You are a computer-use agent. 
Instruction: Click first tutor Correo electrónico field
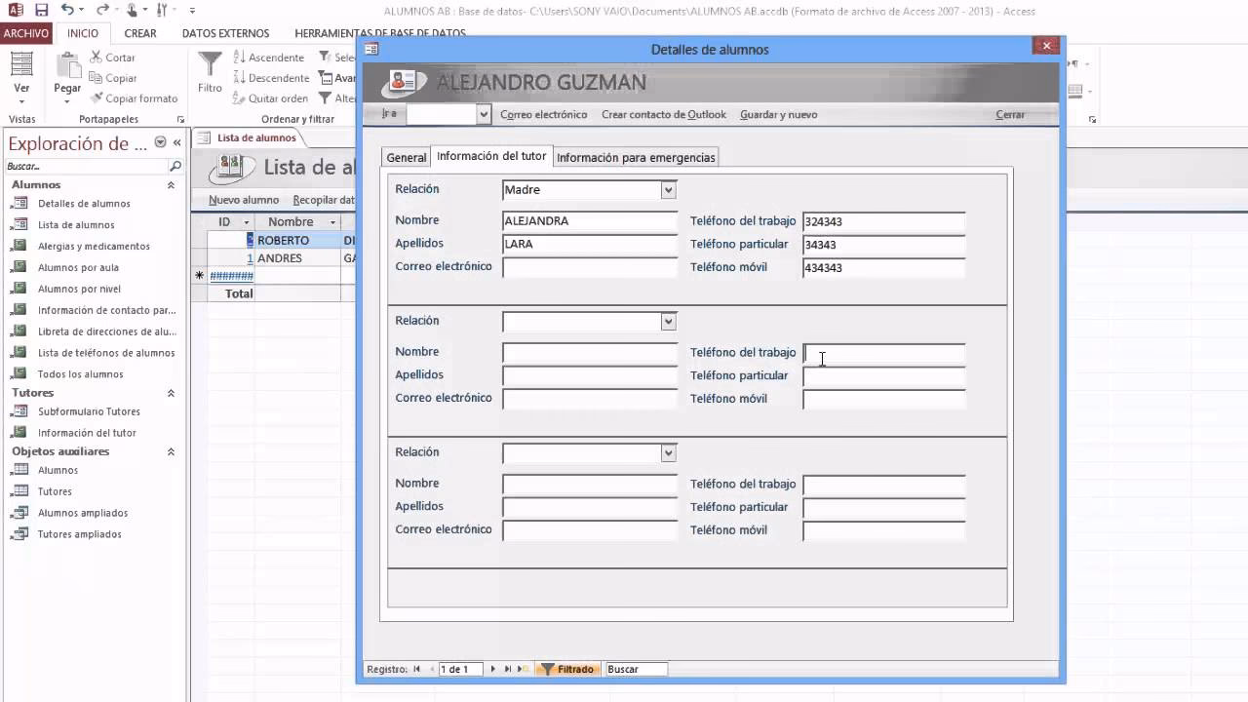point(590,267)
